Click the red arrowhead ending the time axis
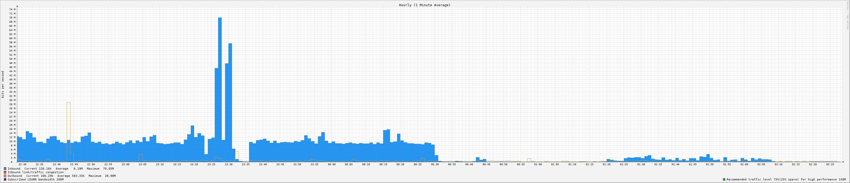 (843, 162)
